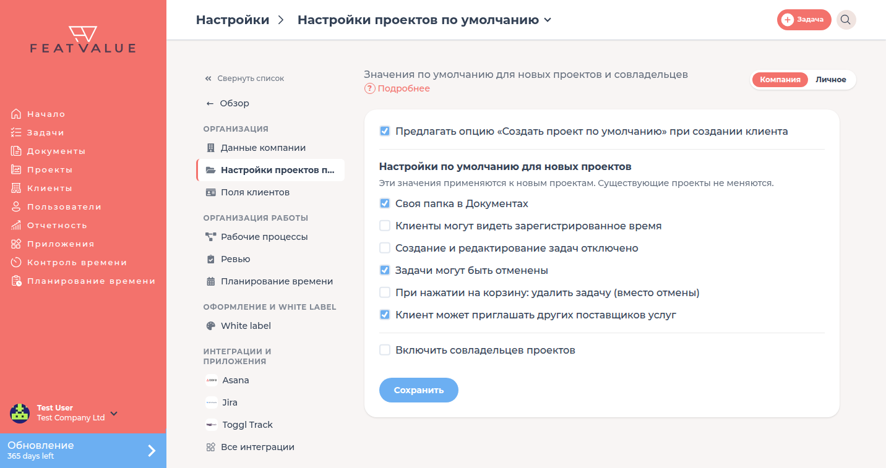Screen dimensions: 886x468
Task: Collapse the list via Свернуть список
Action: pos(244,79)
